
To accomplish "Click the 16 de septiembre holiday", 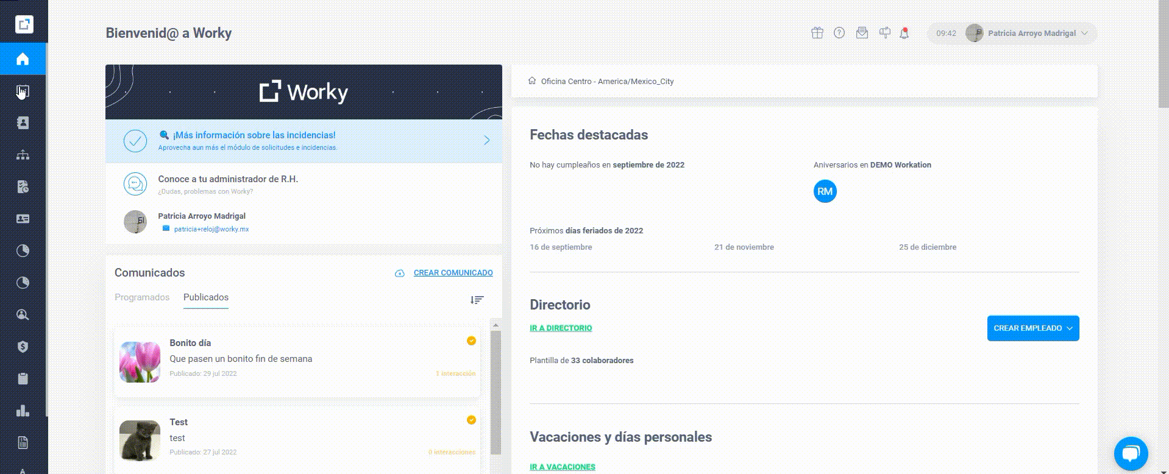I will pyautogui.click(x=561, y=247).
